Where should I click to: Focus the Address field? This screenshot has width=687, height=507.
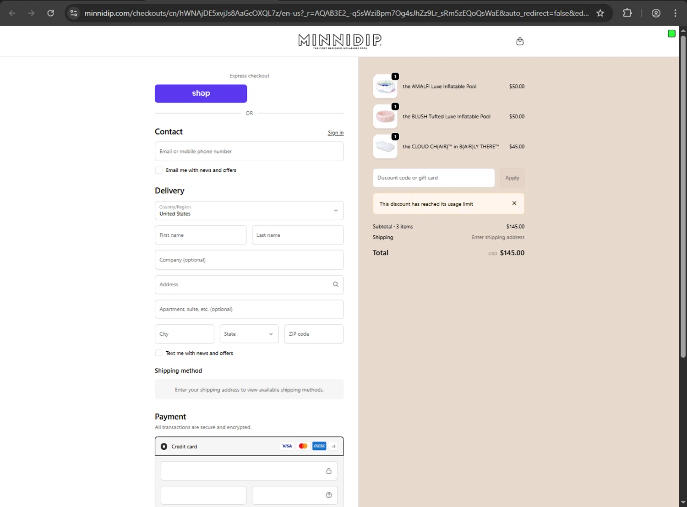click(x=249, y=284)
